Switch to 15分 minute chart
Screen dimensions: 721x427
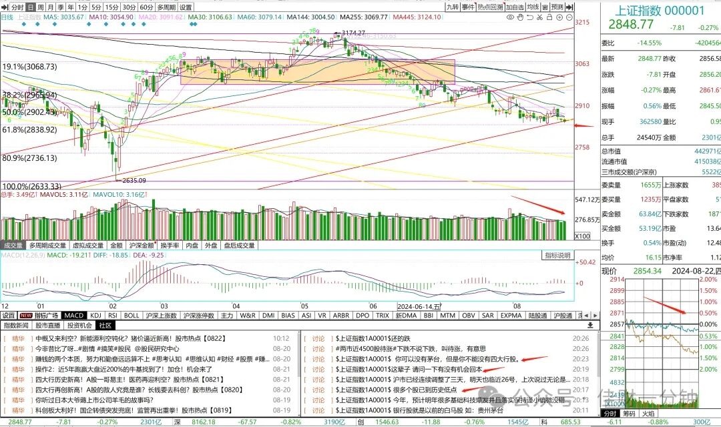tap(111, 7)
